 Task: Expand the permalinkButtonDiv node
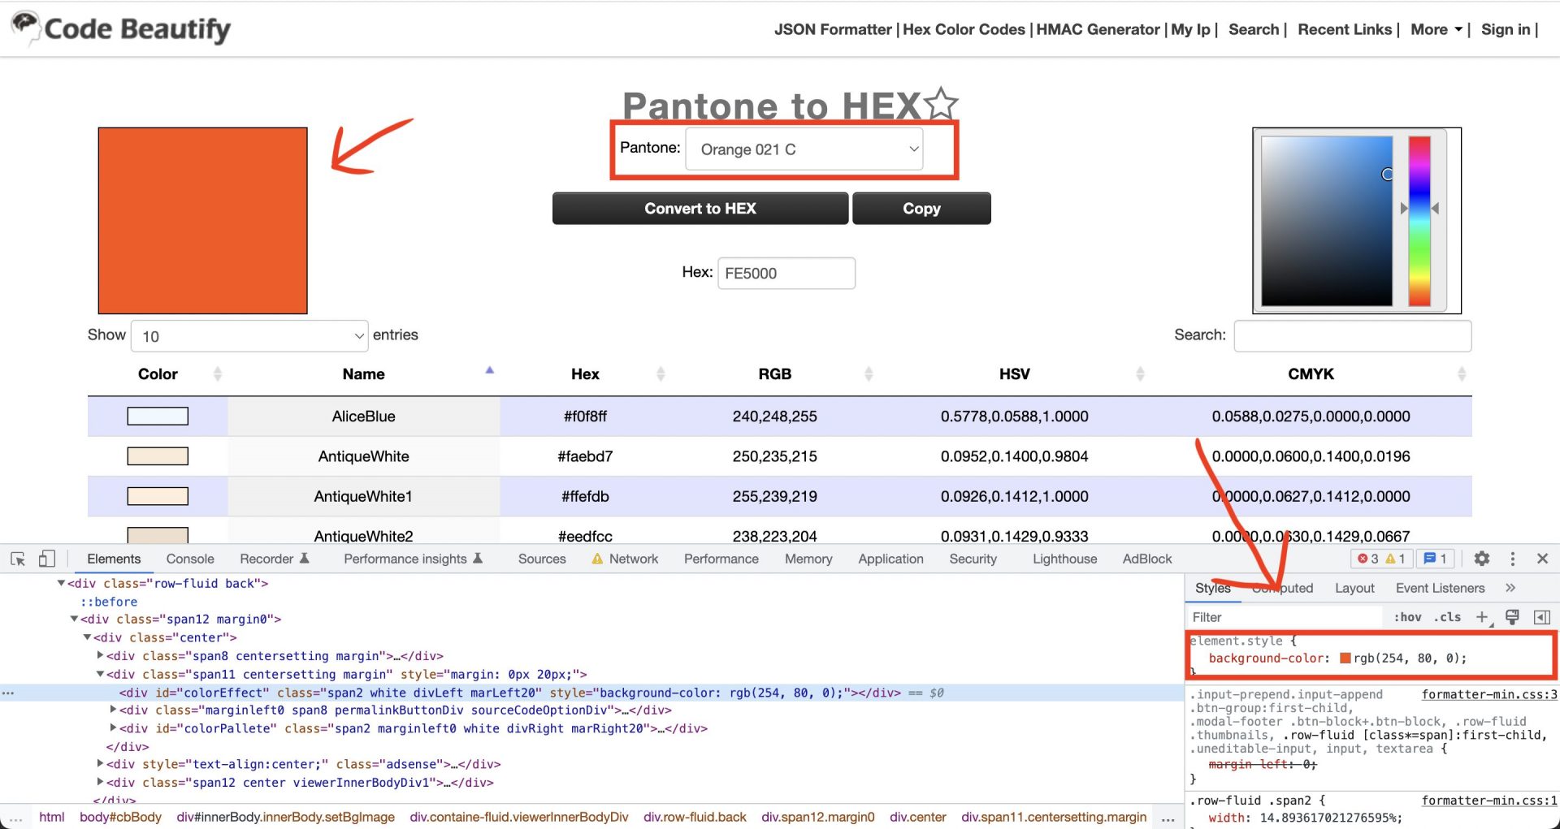point(113,710)
